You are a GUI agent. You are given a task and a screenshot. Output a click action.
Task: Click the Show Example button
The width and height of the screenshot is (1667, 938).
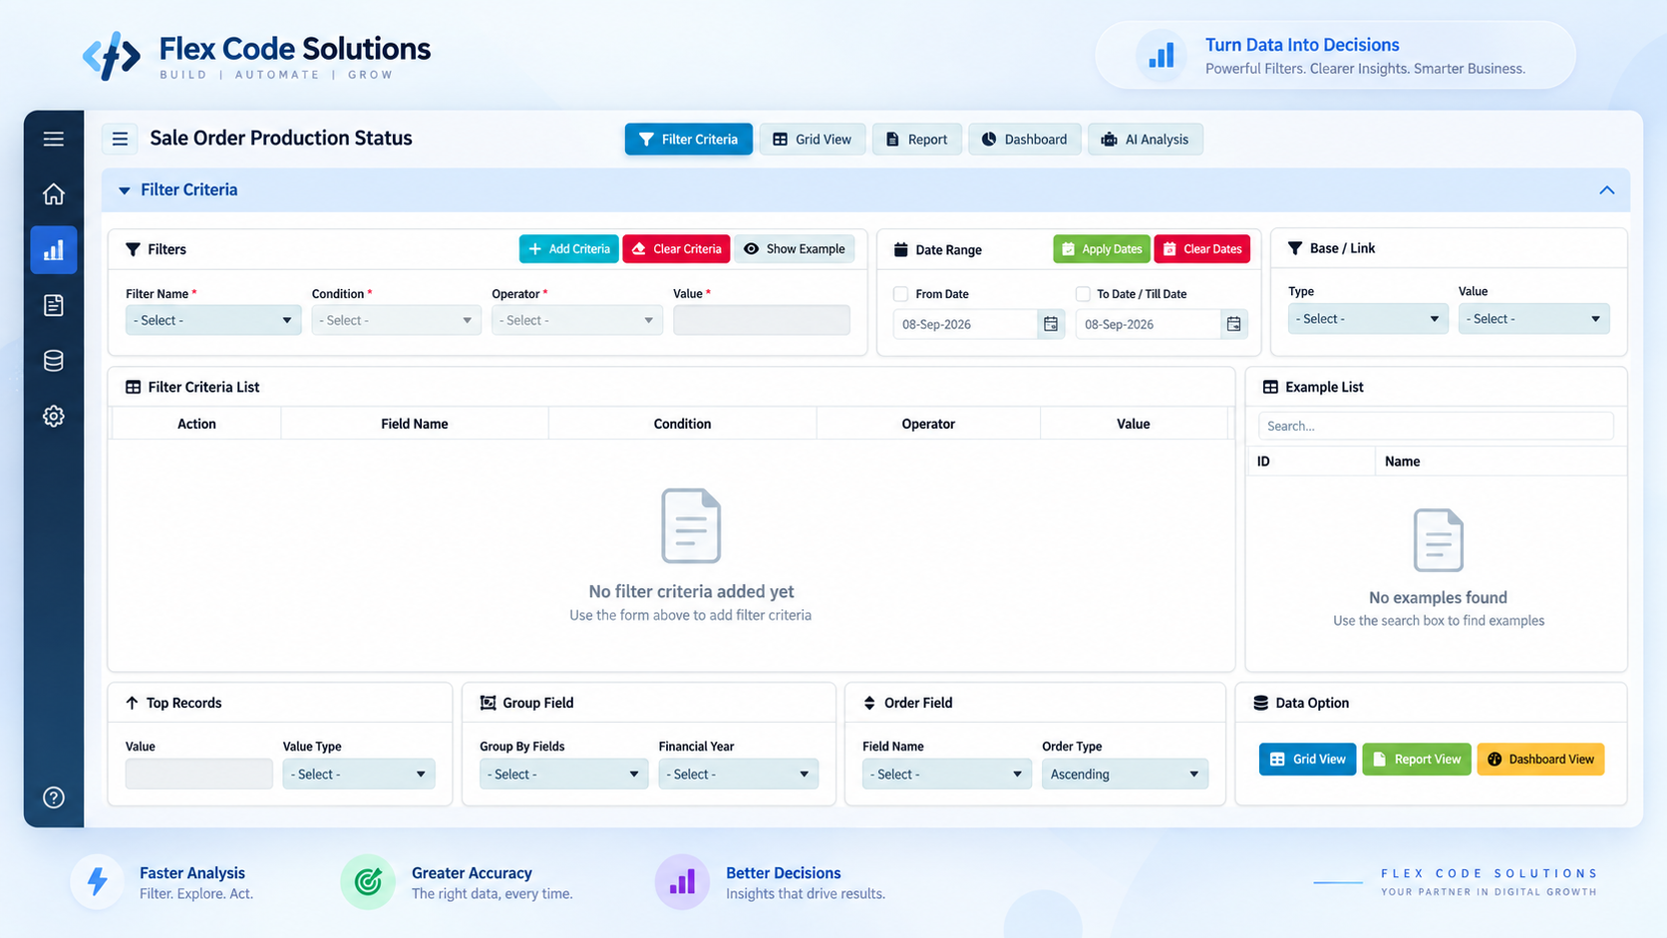(x=795, y=249)
